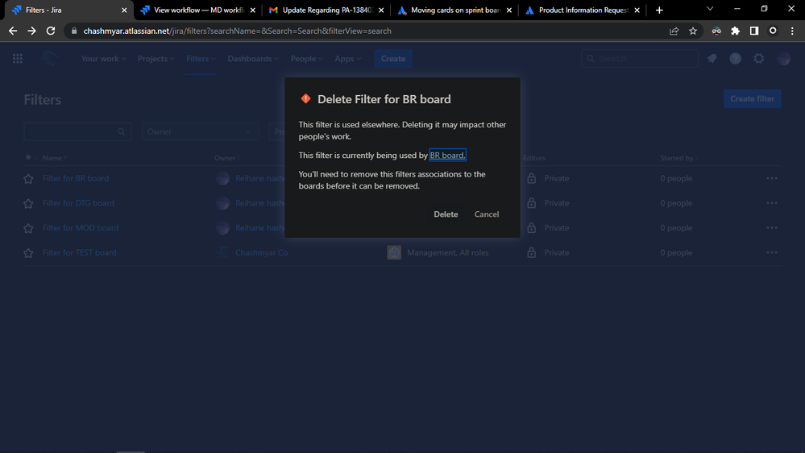Cancel the Delete Filter dialog

tap(486, 214)
